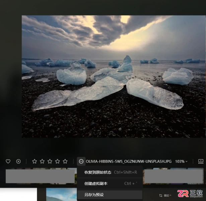The width and height of the screenshot is (206, 201).
Task: Close the ellipsis more-options menu button
Action: pos(81,161)
